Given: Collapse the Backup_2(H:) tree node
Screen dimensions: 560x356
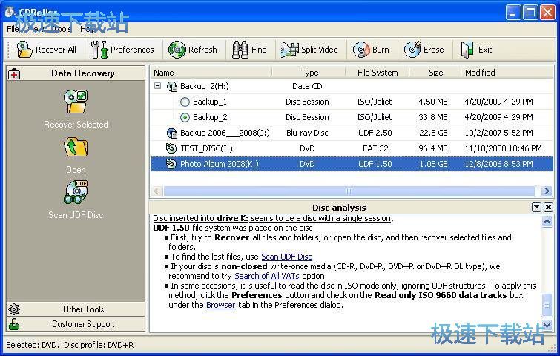Looking at the screenshot, I should pyautogui.click(x=158, y=86).
